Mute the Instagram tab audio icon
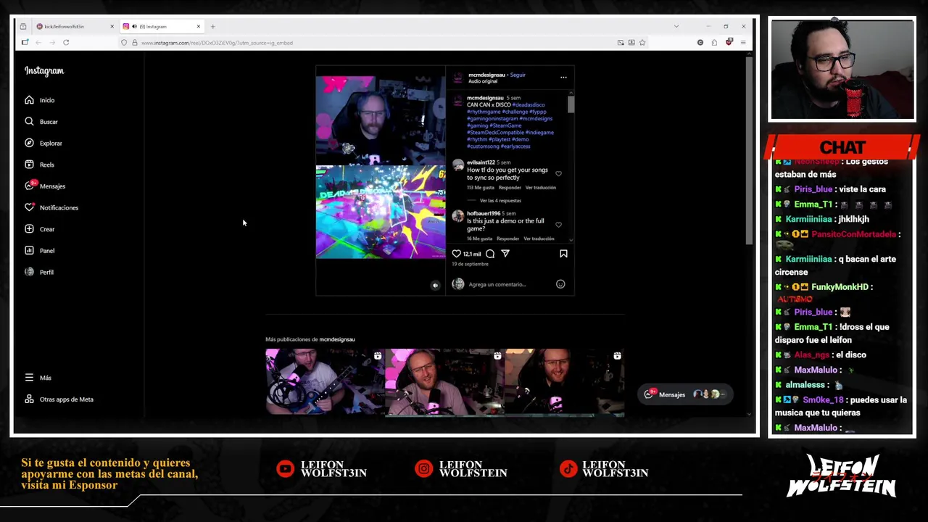 (x=134, y=27)
